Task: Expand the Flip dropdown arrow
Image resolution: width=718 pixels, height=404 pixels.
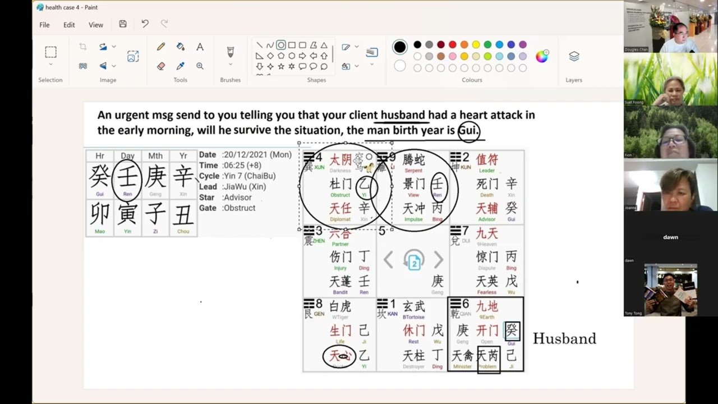Action: coord(114,66)
